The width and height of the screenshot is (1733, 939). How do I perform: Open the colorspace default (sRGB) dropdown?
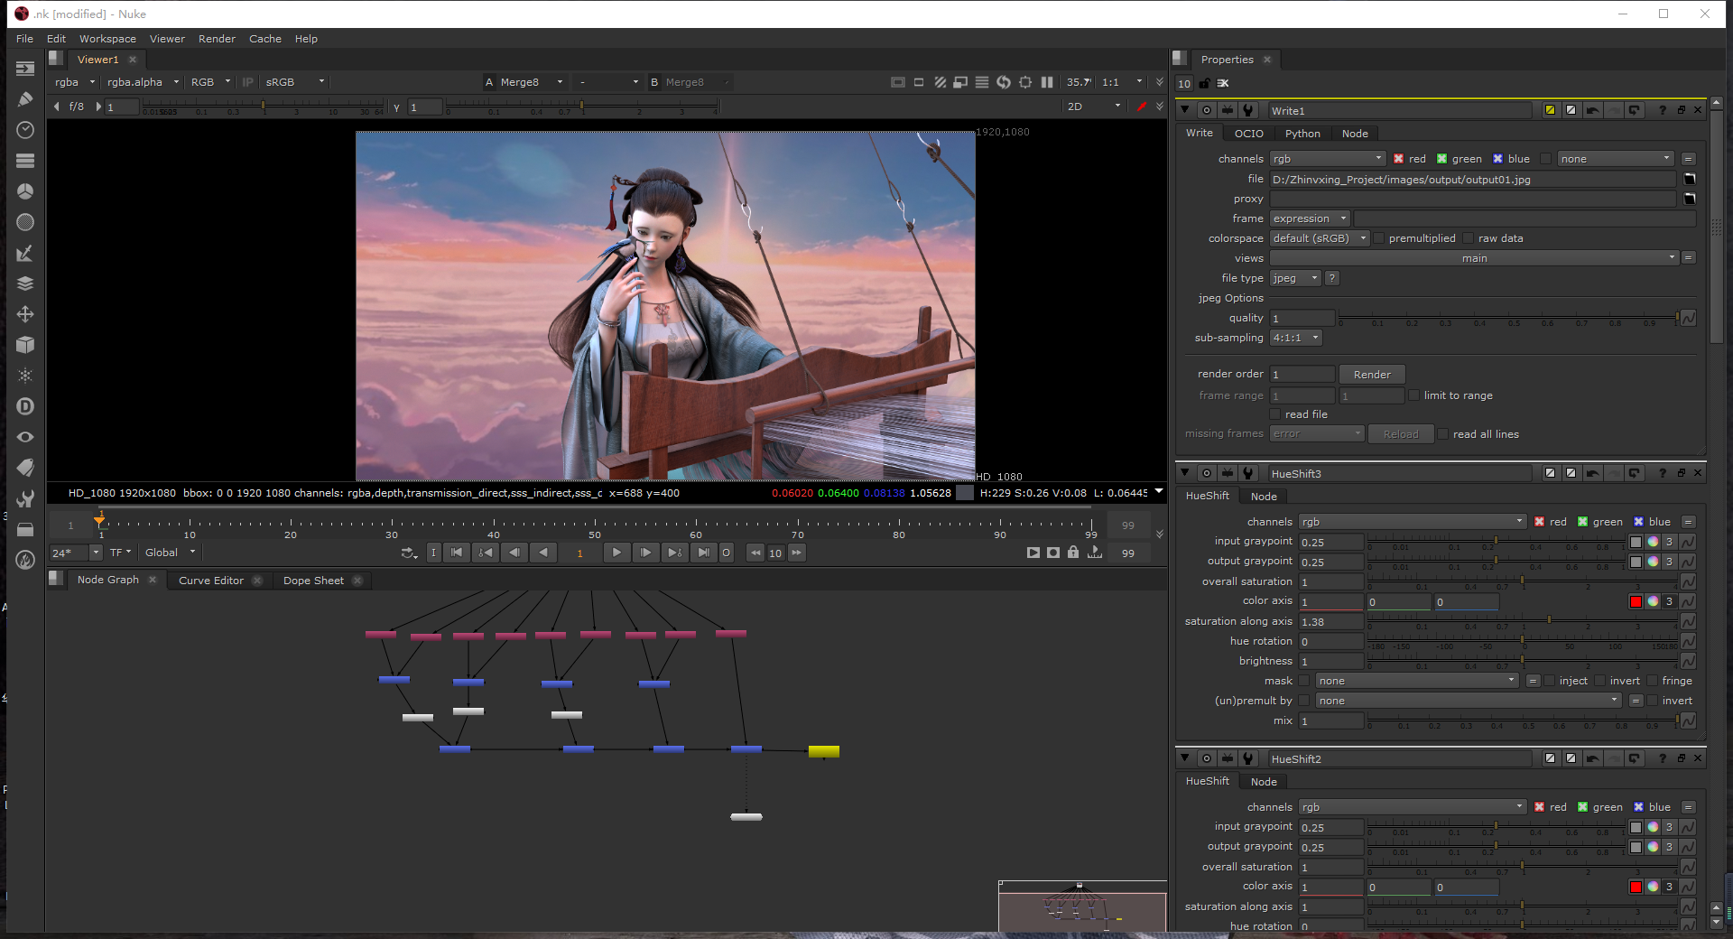coord(1319,238)
